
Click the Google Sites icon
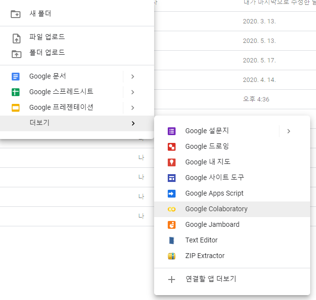(172, 178)
